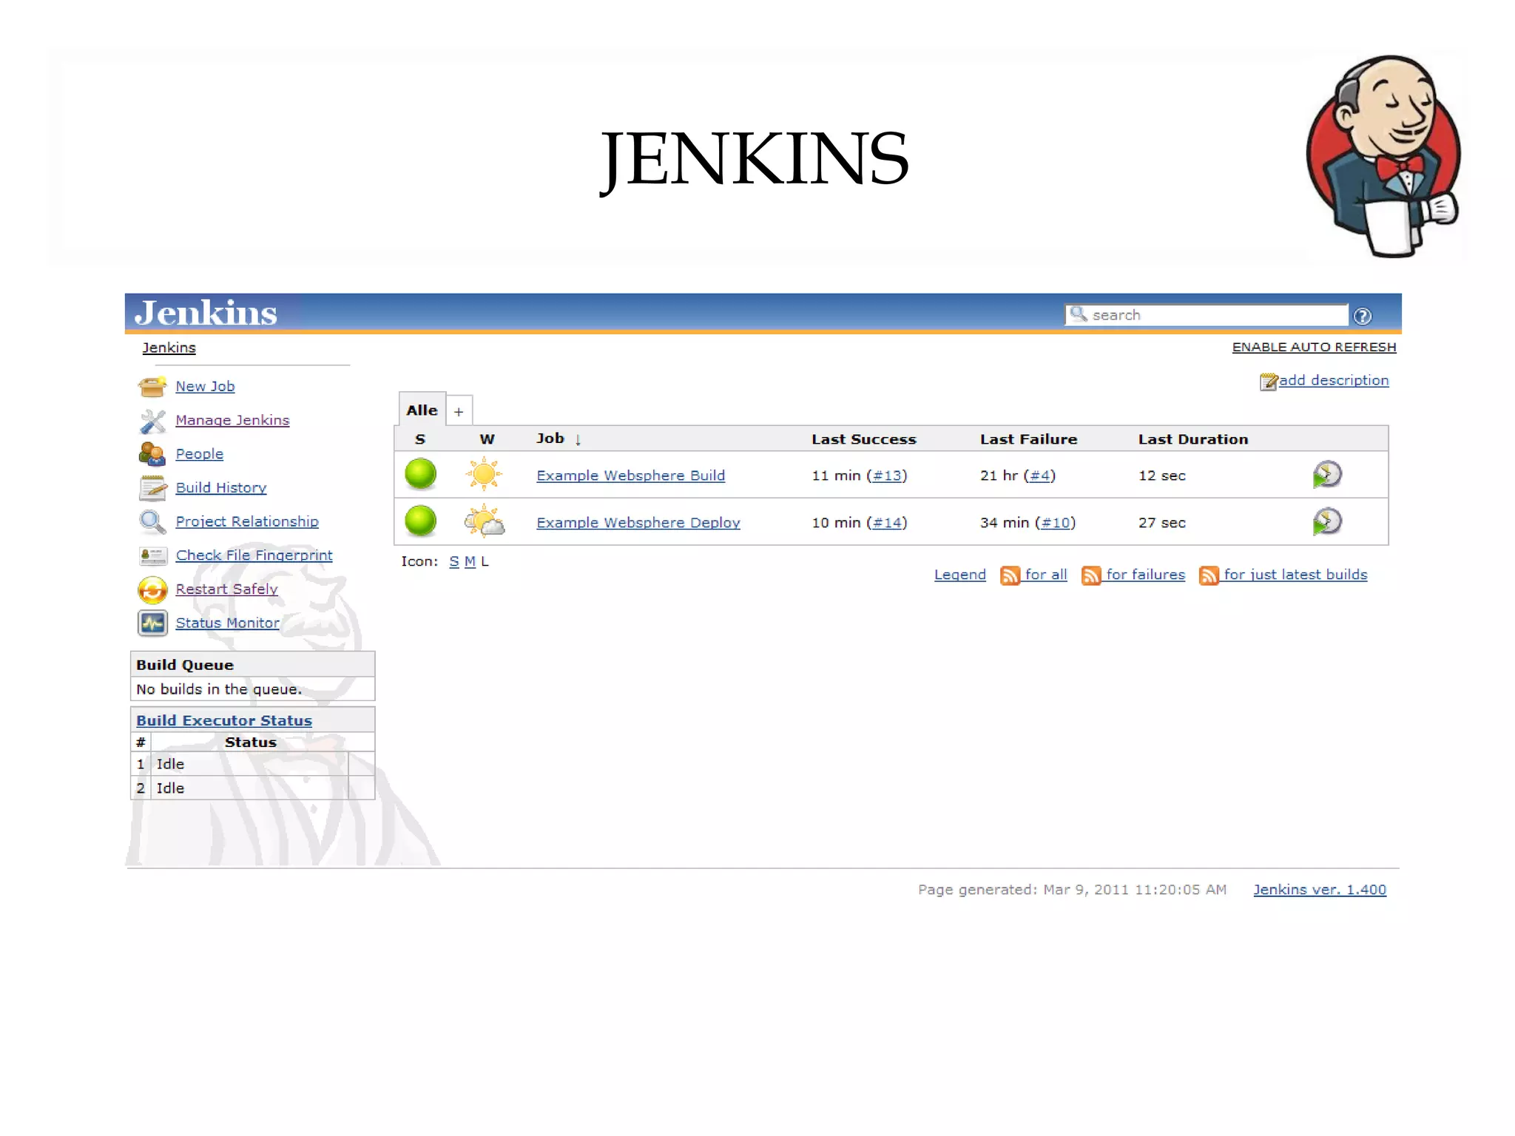Open build #4 link
The image size is (1515, 1136).
tap(1039, 476)
